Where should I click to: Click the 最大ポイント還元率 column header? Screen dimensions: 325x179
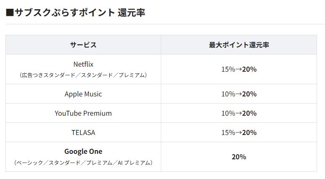239,45
